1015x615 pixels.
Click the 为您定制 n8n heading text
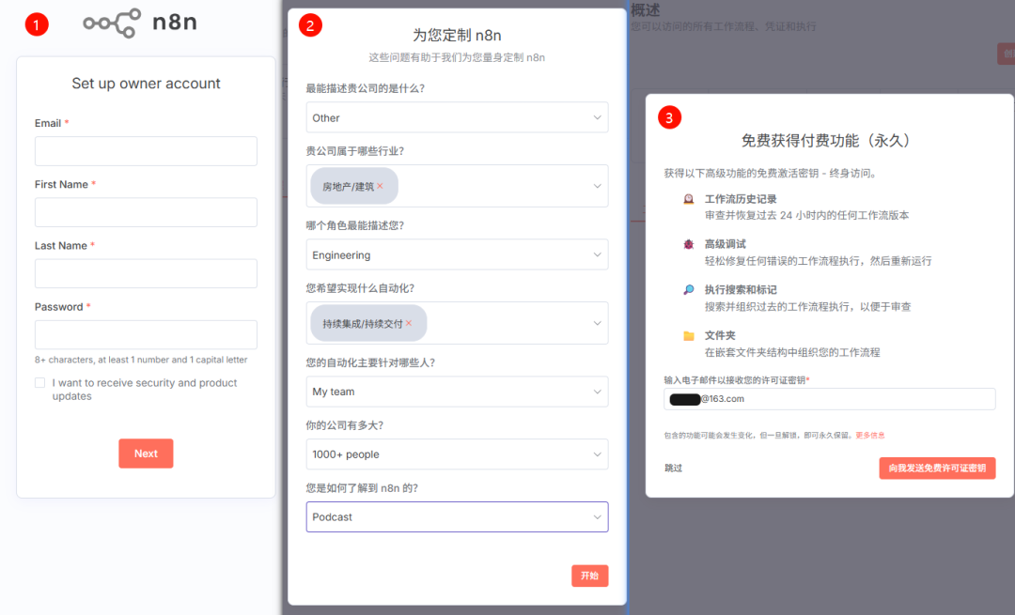point(457,35)
